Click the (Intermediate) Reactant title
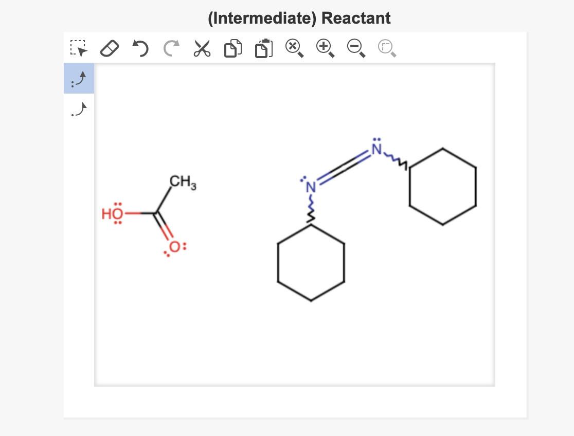 tap(299, 17)
